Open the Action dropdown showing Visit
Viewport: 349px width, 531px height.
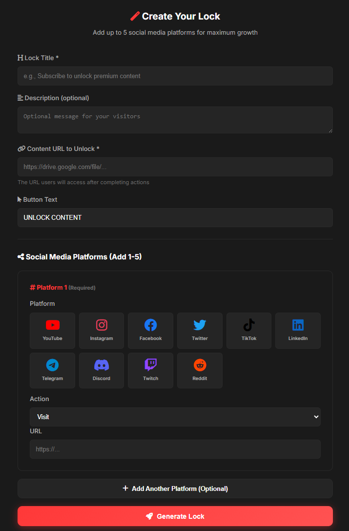(175, 417)
